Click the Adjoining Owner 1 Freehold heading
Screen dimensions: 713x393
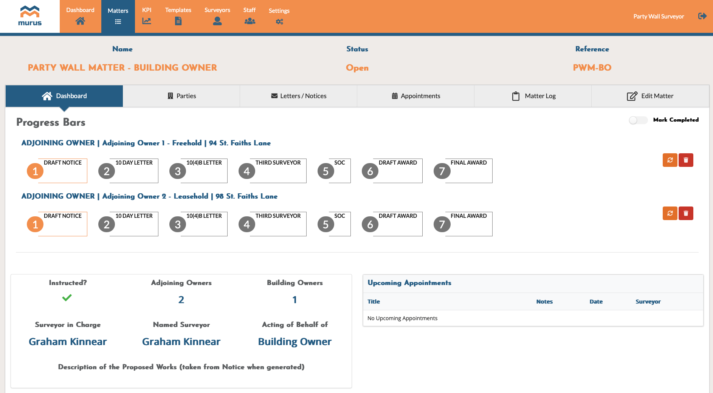(146, 143)
